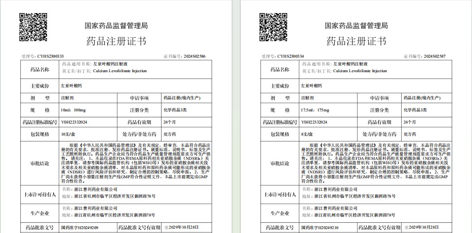Click the QR code on the right certificate

273,27
